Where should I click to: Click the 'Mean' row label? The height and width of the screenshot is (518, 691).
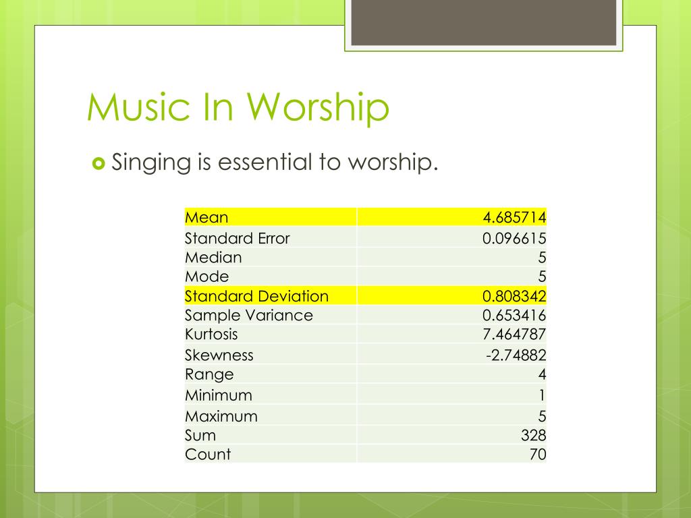(206, 217)
